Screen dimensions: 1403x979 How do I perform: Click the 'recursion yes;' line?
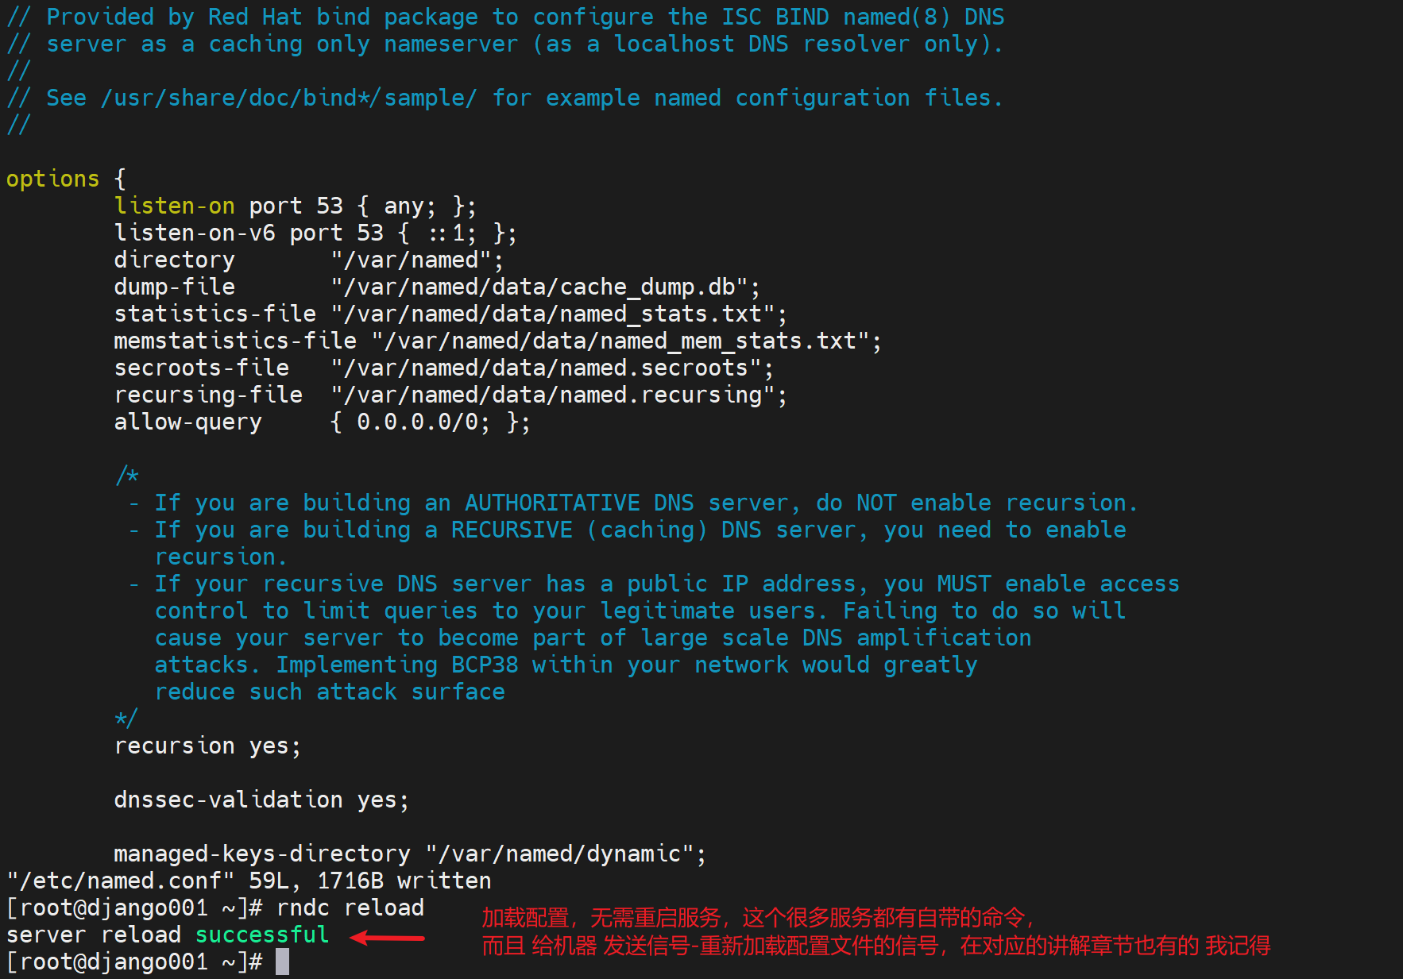[207, 746]
